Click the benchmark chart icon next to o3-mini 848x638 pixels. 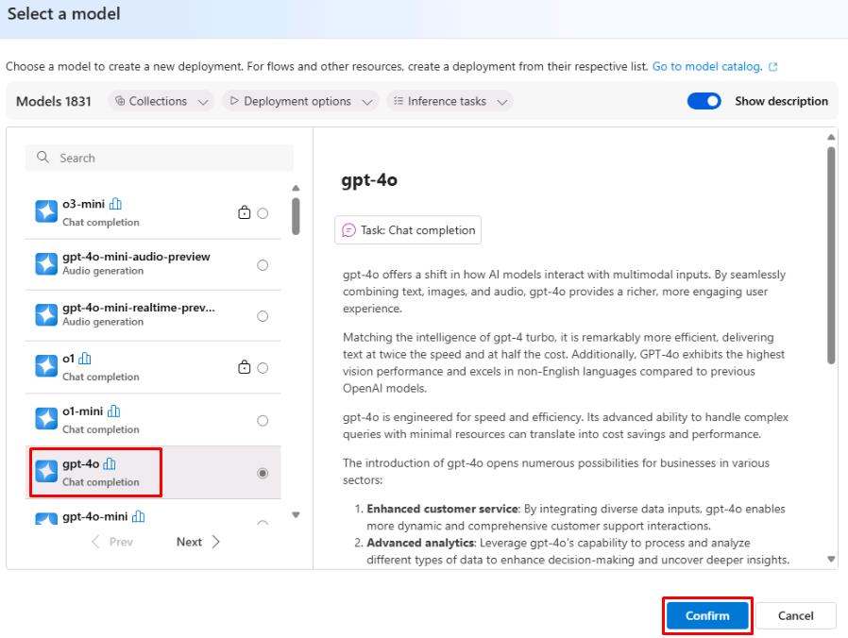pyautogui.click(x=115, y=204)
